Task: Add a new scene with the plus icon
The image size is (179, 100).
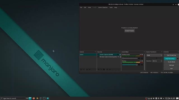Action: click(x=81, y=69)
